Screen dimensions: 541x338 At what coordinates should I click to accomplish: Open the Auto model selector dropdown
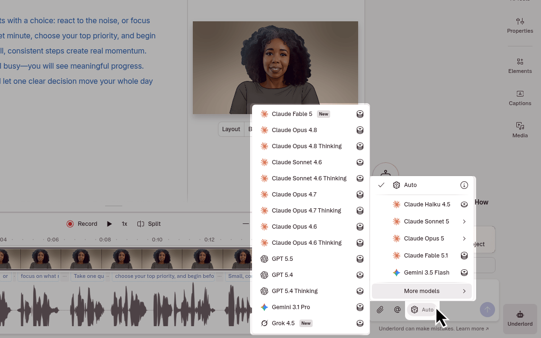[x=423, y=310]
